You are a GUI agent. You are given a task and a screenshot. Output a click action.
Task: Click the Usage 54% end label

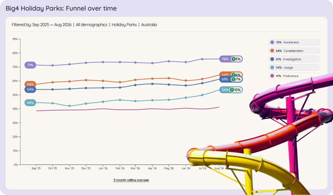pos(231,90)
